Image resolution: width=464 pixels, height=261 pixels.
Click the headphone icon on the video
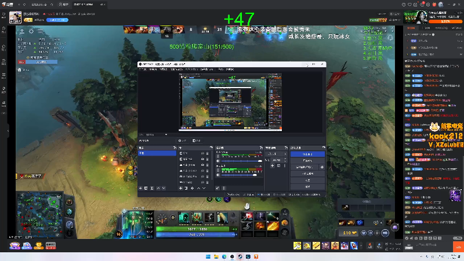390,38
